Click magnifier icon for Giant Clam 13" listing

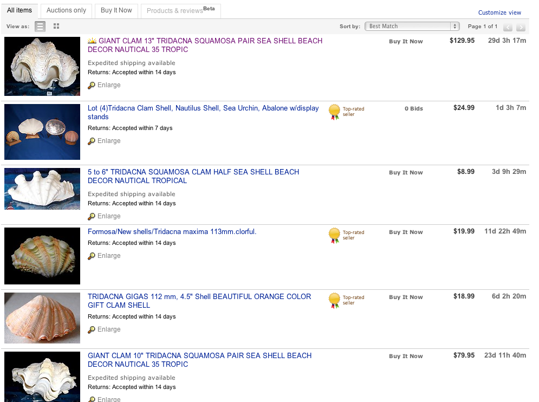pyautogui.click(x=92, y=85)
